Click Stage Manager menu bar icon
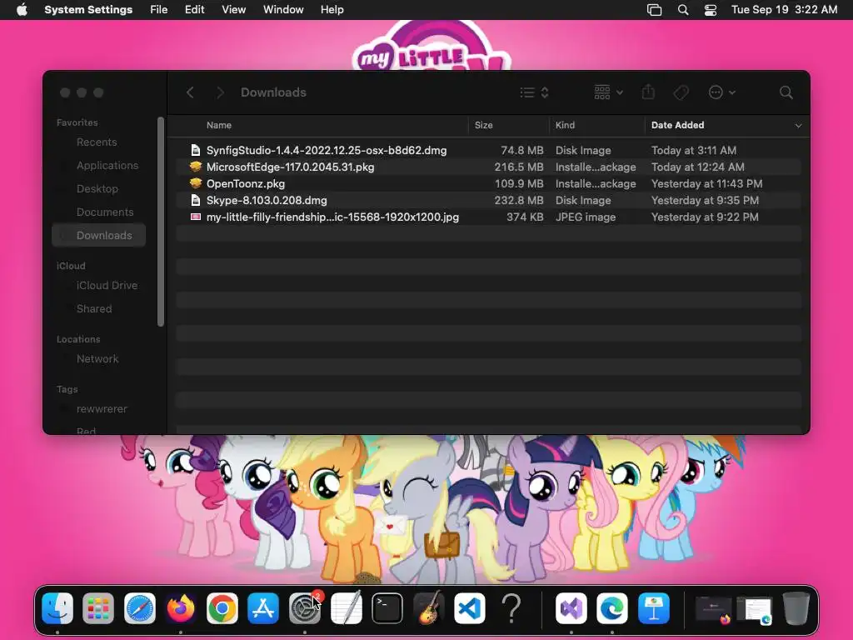Image resolution: width=853 pixels, height=640 pixels. click(x=655, y=10)
